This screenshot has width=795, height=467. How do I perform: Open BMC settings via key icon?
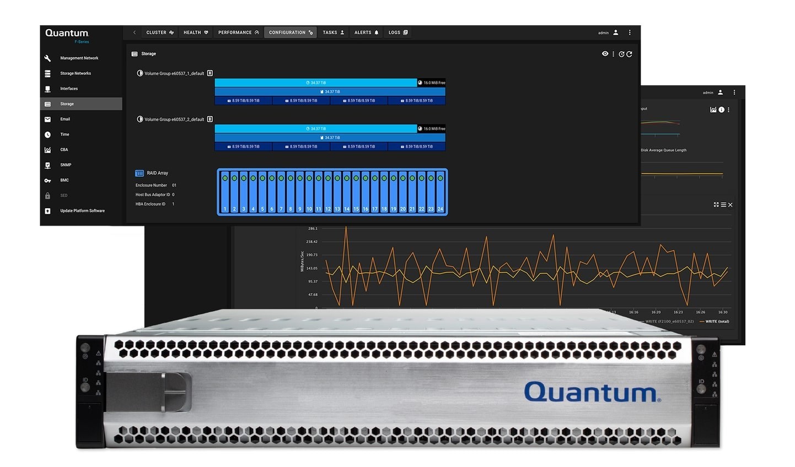(x=48, y=181)
